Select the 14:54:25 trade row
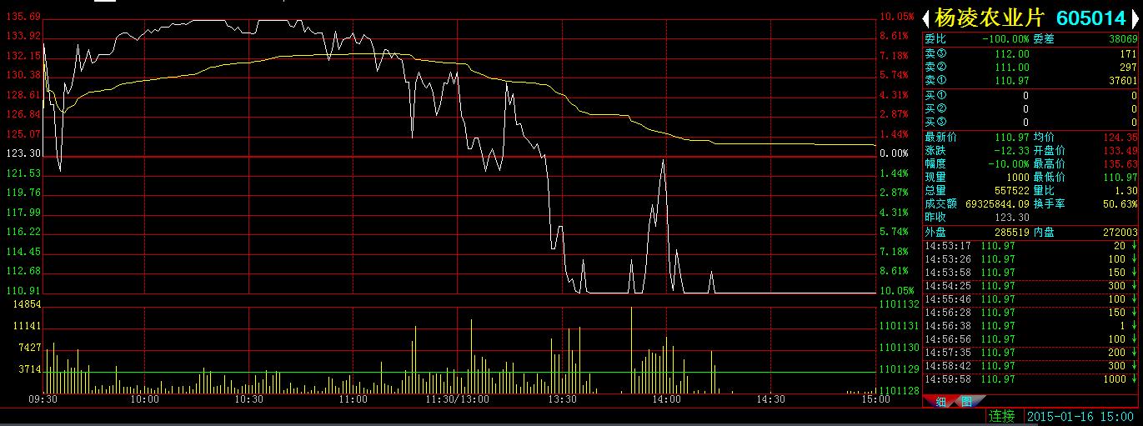Viewport: 1143px width, 426px height. (x=1030, y=285)
